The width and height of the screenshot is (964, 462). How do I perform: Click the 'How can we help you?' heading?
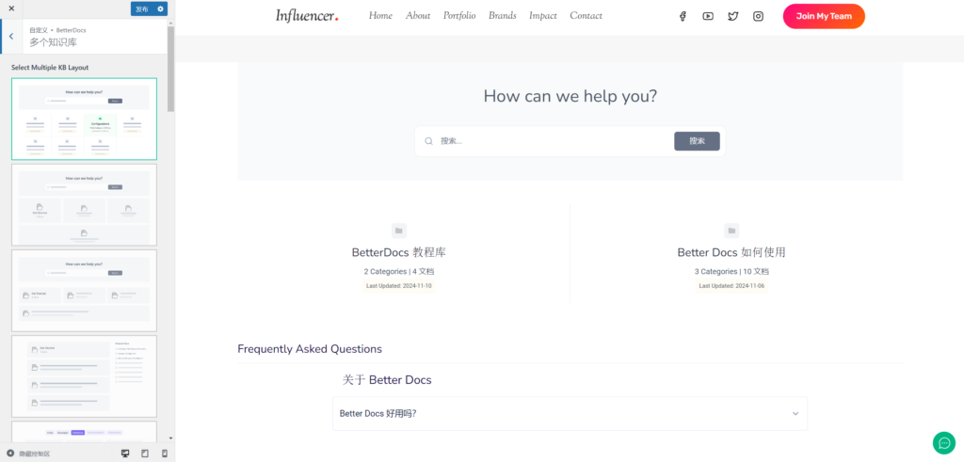point(570,97)
